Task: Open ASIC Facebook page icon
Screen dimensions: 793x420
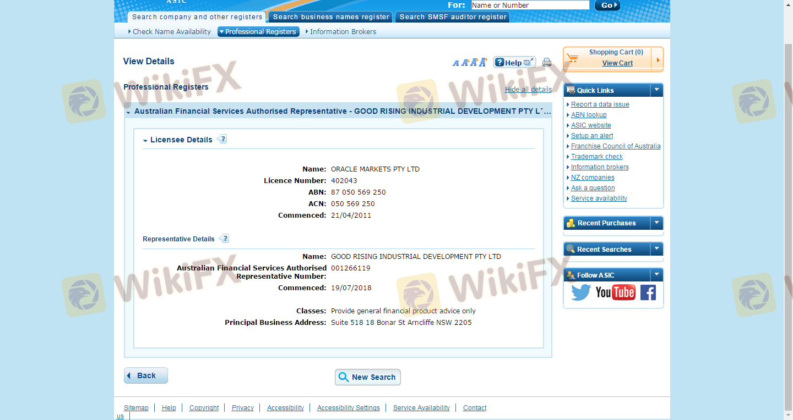Action: click(648, 292)
